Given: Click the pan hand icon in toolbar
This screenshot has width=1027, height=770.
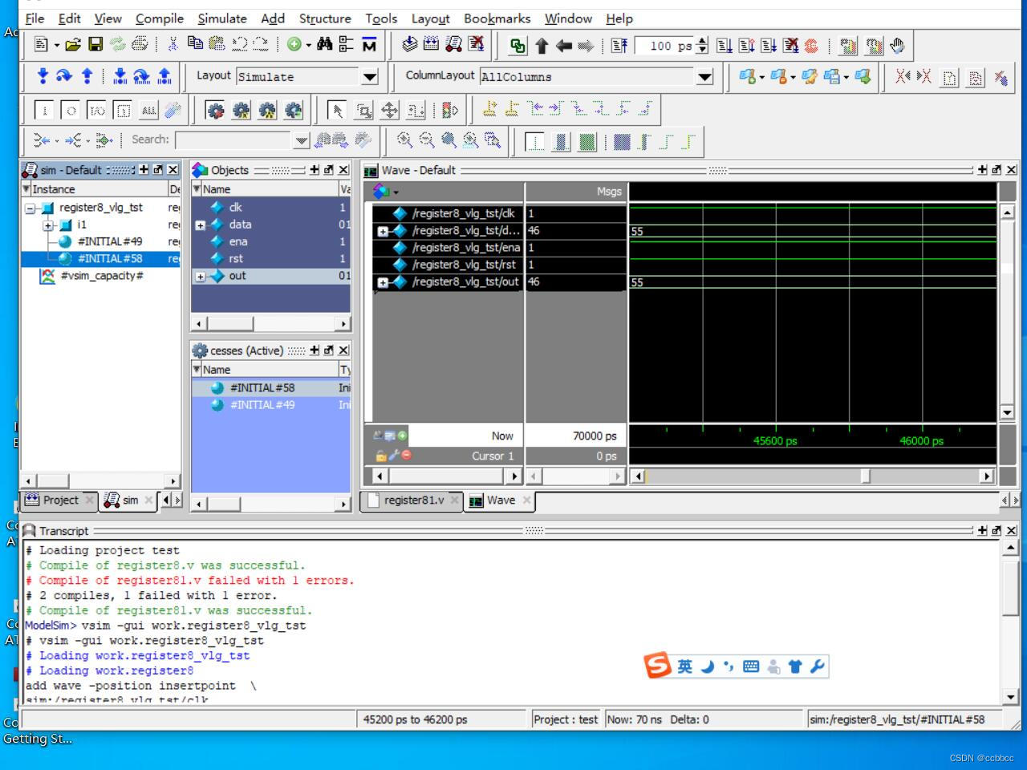Looking at the screenshot, I should [x=897, y=46].
